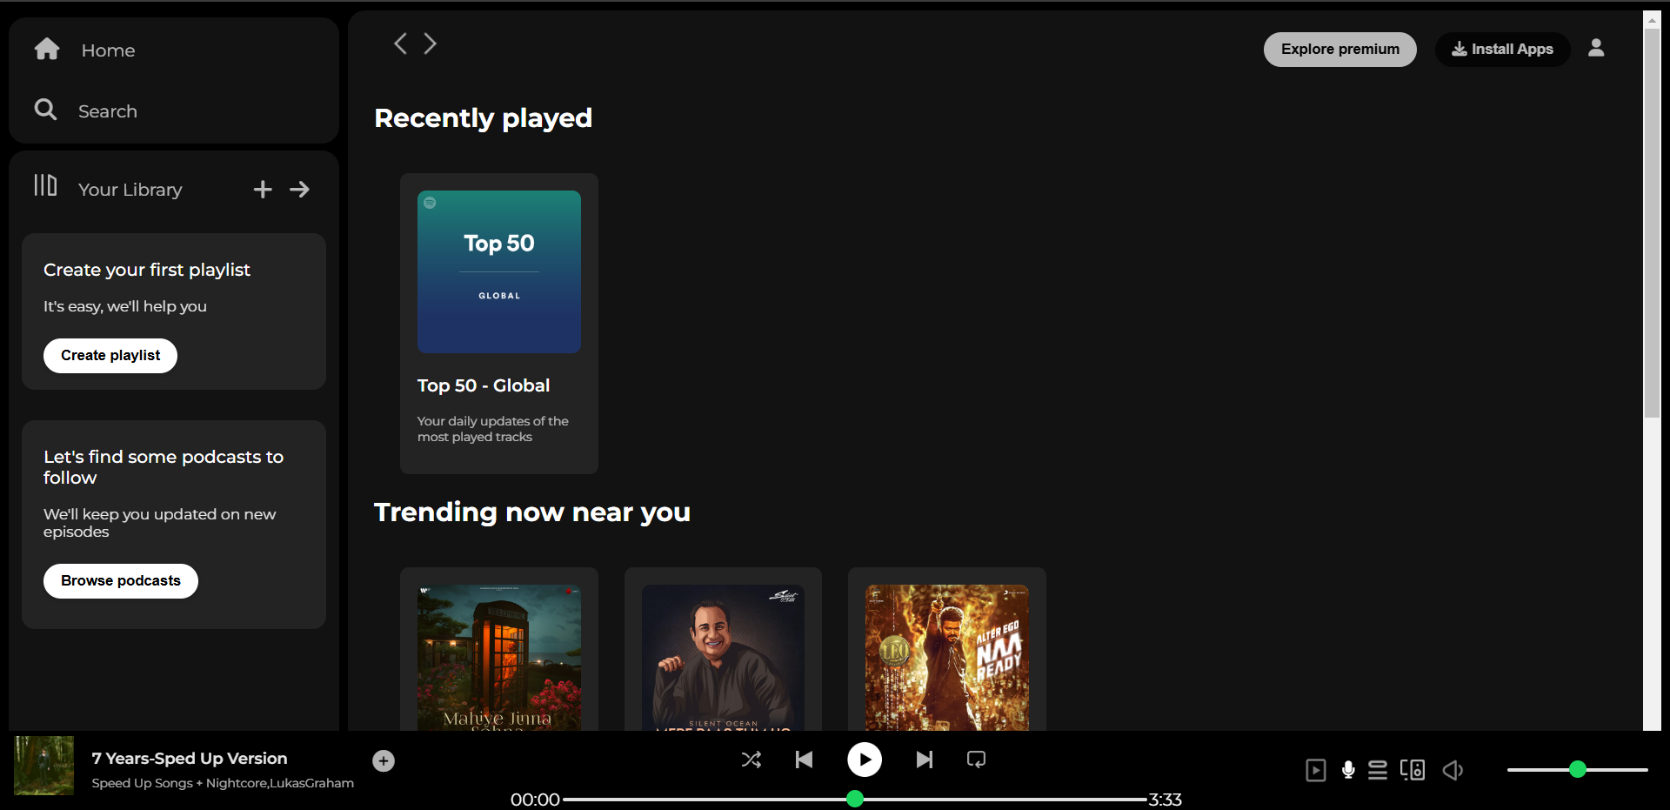Screen dimensions: 1670x810
Task: Click the Home house icon
Action: (x=47, y=49)
